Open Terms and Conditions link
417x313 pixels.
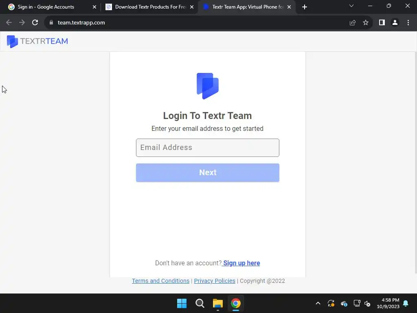click(x=160, y=281)
